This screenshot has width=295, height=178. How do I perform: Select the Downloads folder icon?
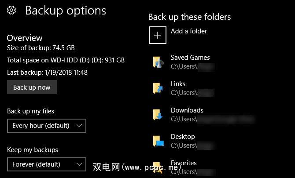click(158, 115)
